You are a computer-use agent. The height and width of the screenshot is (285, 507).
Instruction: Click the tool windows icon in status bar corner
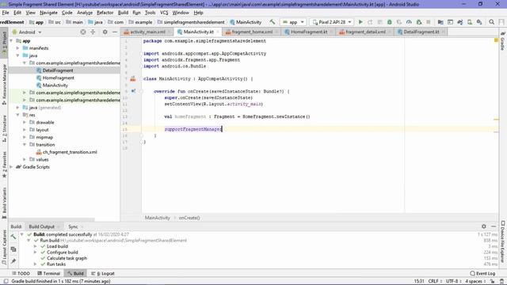(x=6, y=282)
